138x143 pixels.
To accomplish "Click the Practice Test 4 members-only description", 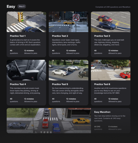I will pyautogui.click(x=25, y=91).
